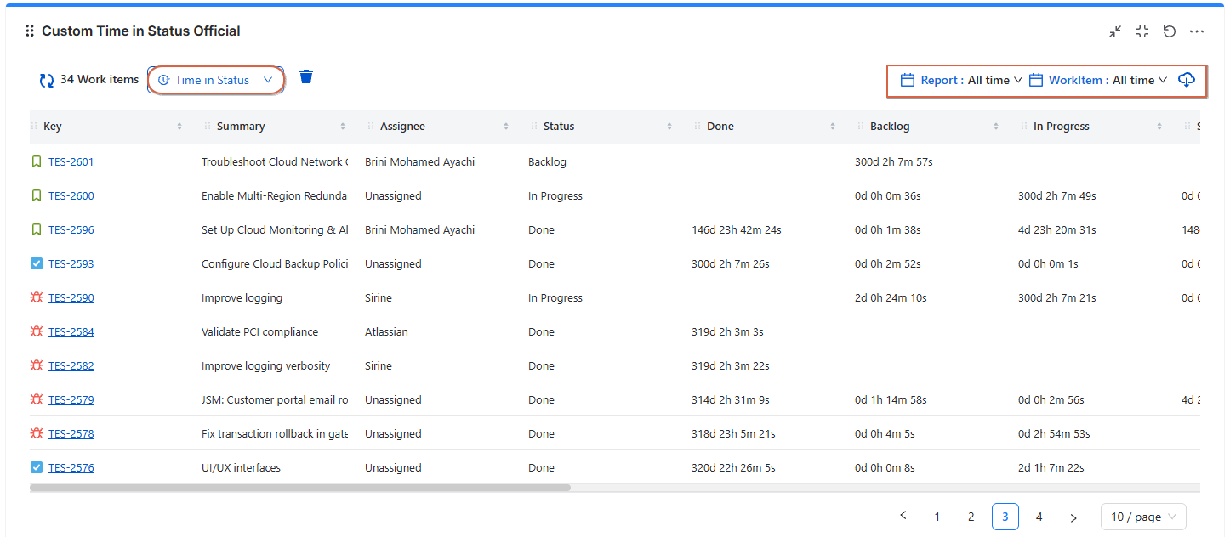Go to page 4

click(1039, 517)
